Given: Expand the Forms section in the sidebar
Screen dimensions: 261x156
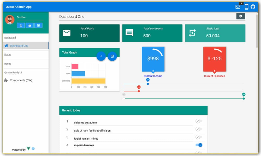Looking at the screenshot, I should pyautogui.click(x=8, y=55).
